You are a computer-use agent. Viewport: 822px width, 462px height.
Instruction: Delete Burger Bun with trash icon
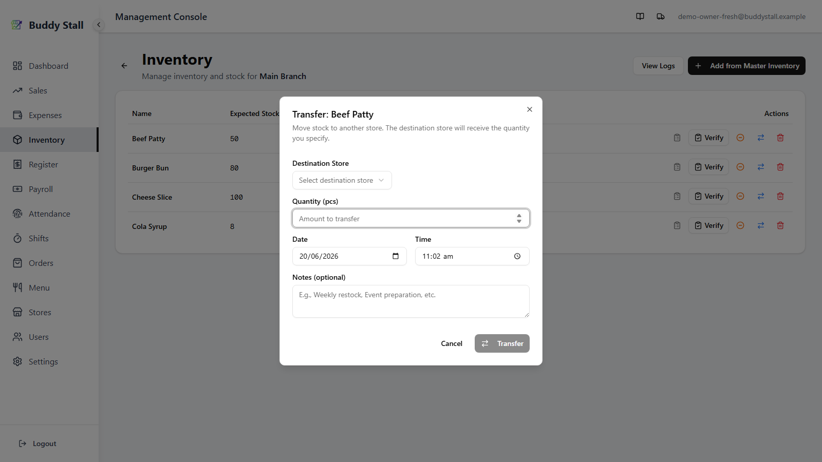pyautogui.click(x=780, y=167)
